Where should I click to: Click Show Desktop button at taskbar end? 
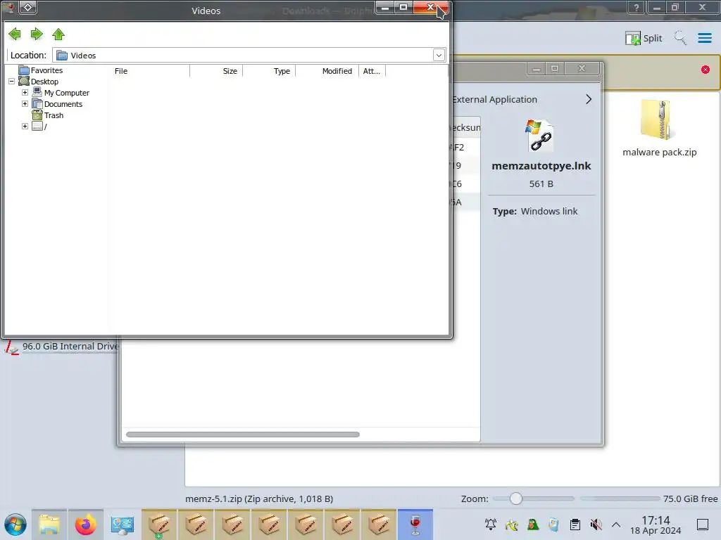click(x=703, y=525)
